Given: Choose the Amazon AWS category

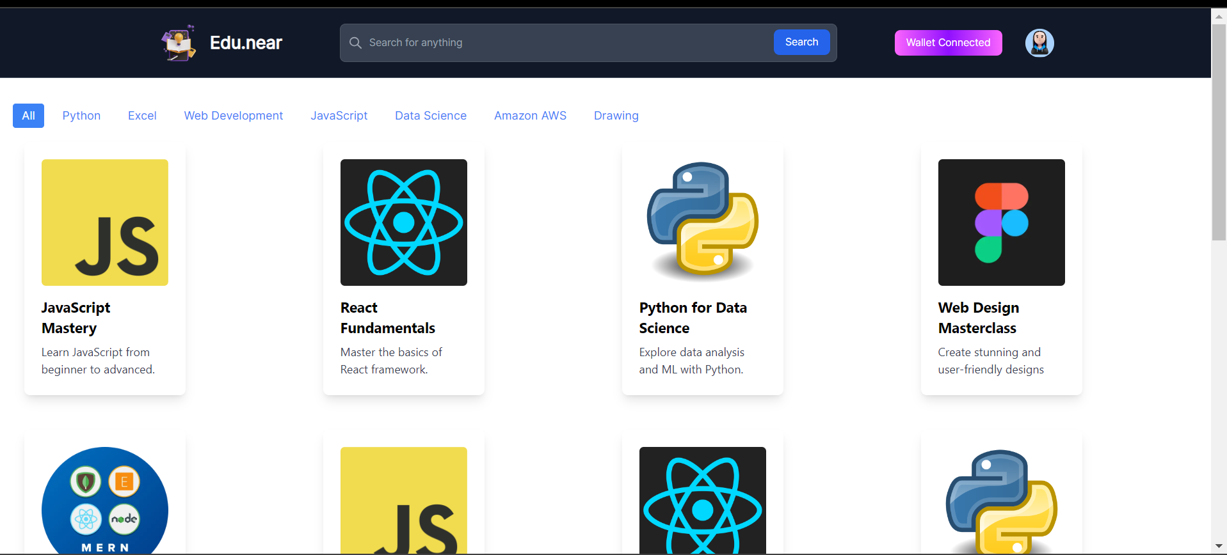Looking at the screenshot, I should point(530,116).
